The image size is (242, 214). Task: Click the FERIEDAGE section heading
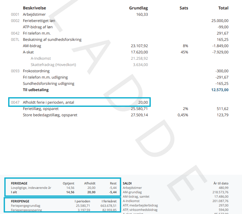[x=19, y=183]
